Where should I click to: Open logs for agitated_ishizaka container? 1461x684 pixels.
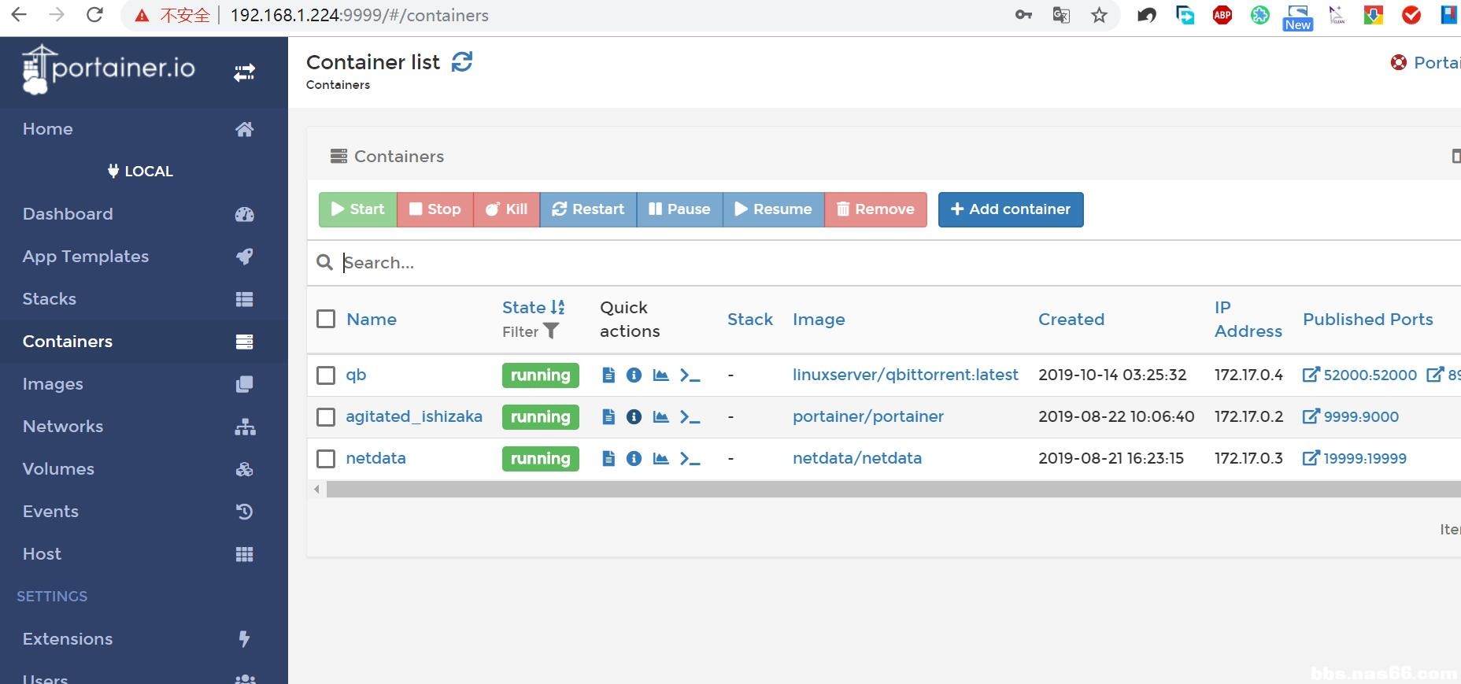[608, 416]
